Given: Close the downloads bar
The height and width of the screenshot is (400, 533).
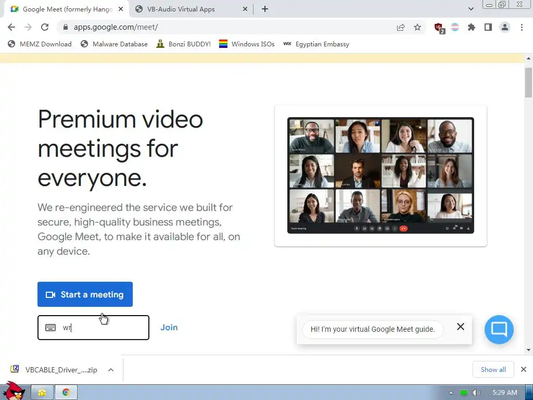Looking at the screenshot, I should tap(524, 369).
